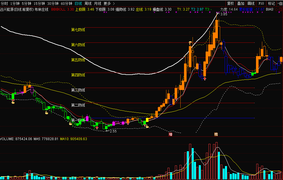This screenshot has height=180, width=283.
Task: Click the 强势线: 3.92 indicator label
Action: [125, 9]
